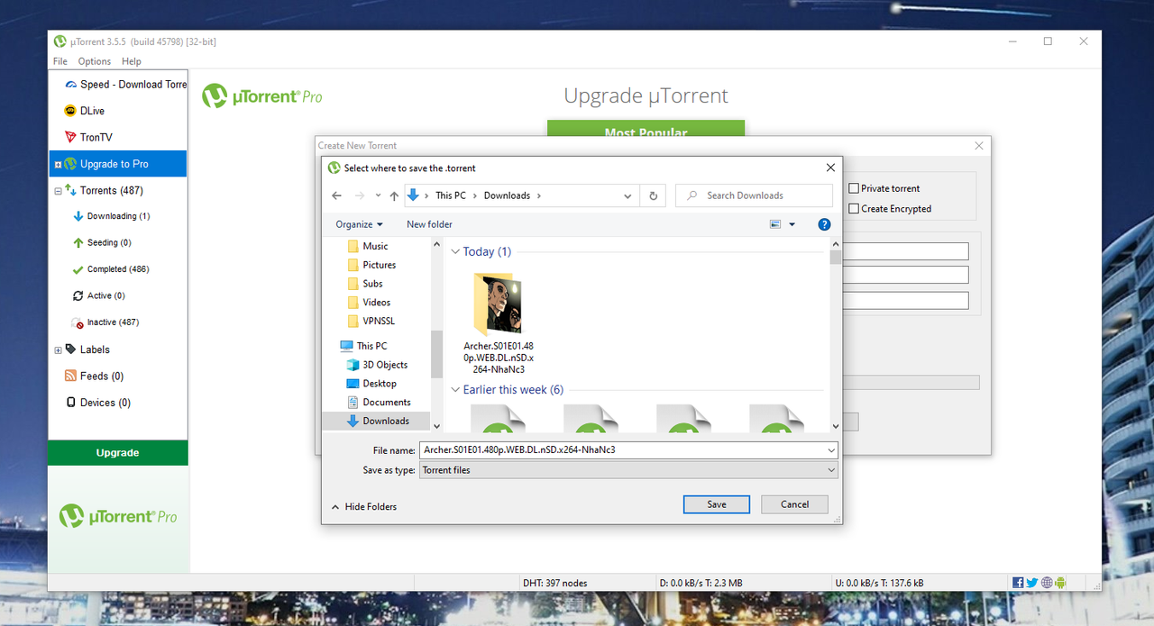This screenshot has height=626, width=1154.
Task: Expand the Labels tree node
Action: click(x=58, y=350)
